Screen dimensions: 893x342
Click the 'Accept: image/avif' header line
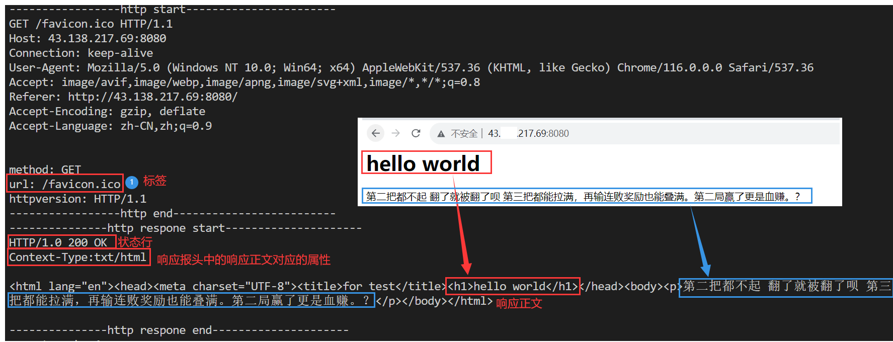click(x=245, y=82)
